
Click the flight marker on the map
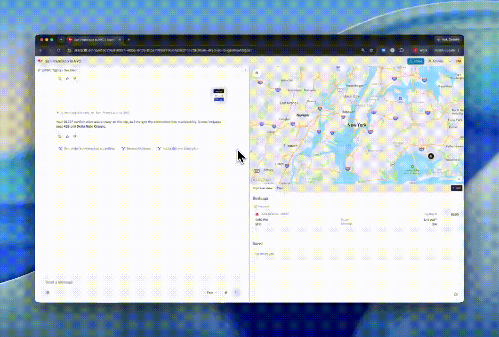point(431,156)
